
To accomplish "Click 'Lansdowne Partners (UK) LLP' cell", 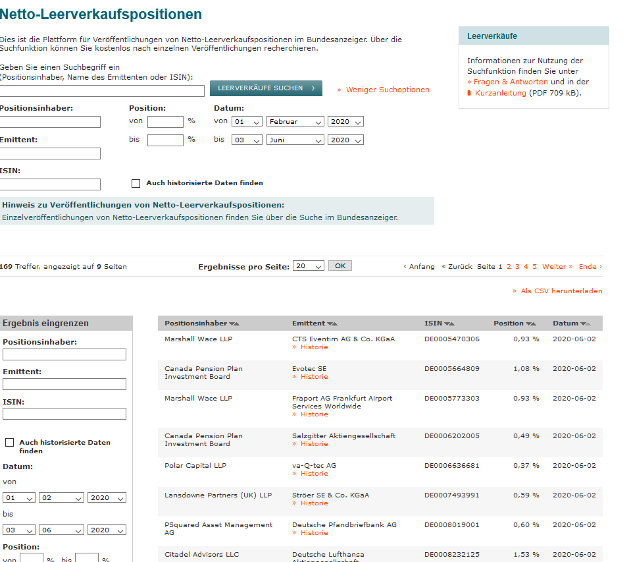I will pos(218,495).
